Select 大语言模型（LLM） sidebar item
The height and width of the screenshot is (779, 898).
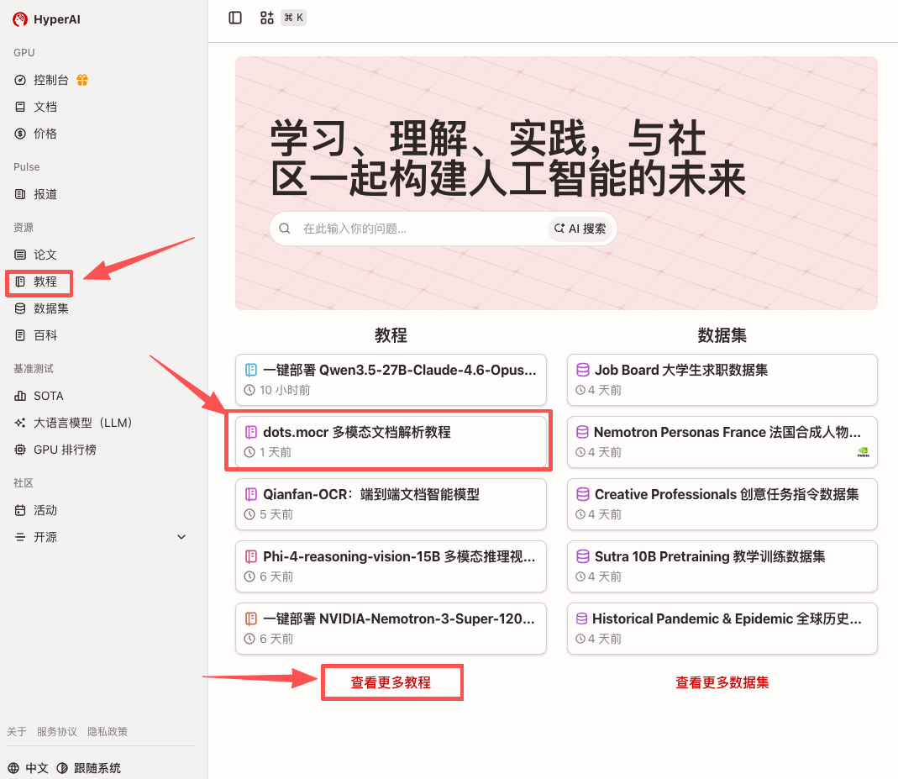tap(83, 423)
